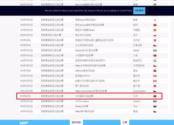Click the Czech flag in 卡罗维发利 row

(155, 66)
